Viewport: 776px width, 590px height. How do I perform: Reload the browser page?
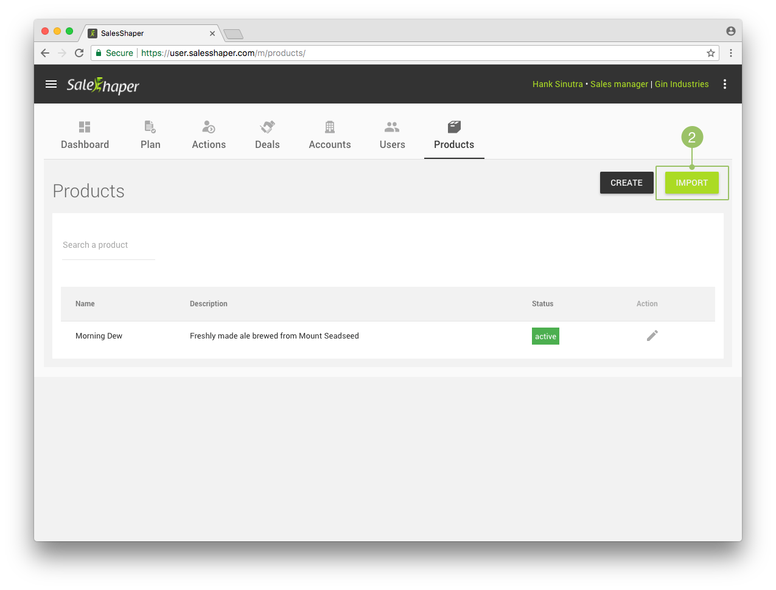pos(79,53)
